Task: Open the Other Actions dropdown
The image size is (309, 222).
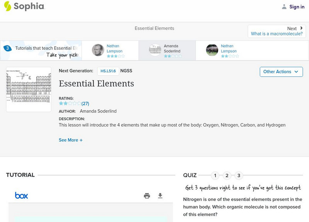Action: coord(281,72)
